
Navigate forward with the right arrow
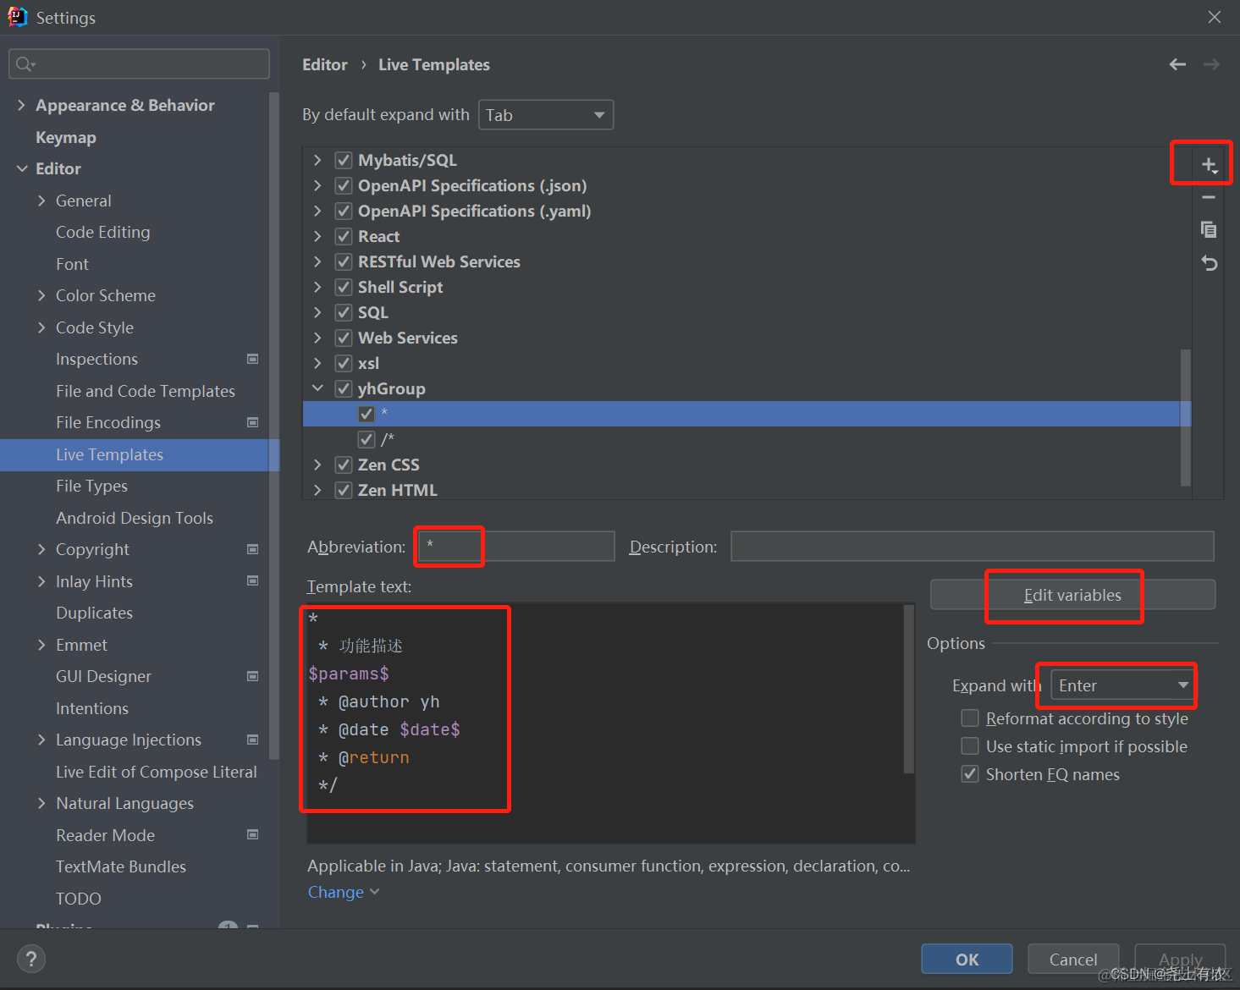pyautogui.click(x=1212, y=64)
